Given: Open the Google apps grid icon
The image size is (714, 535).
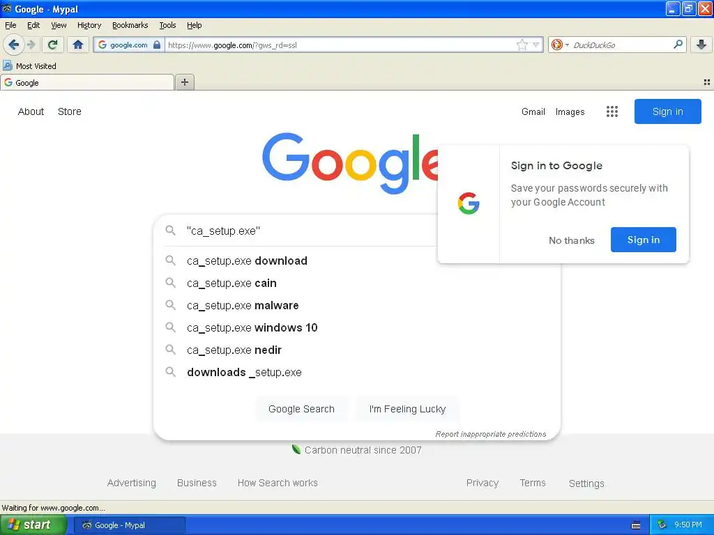Looking at the screenshot, I should pos(612,111).
